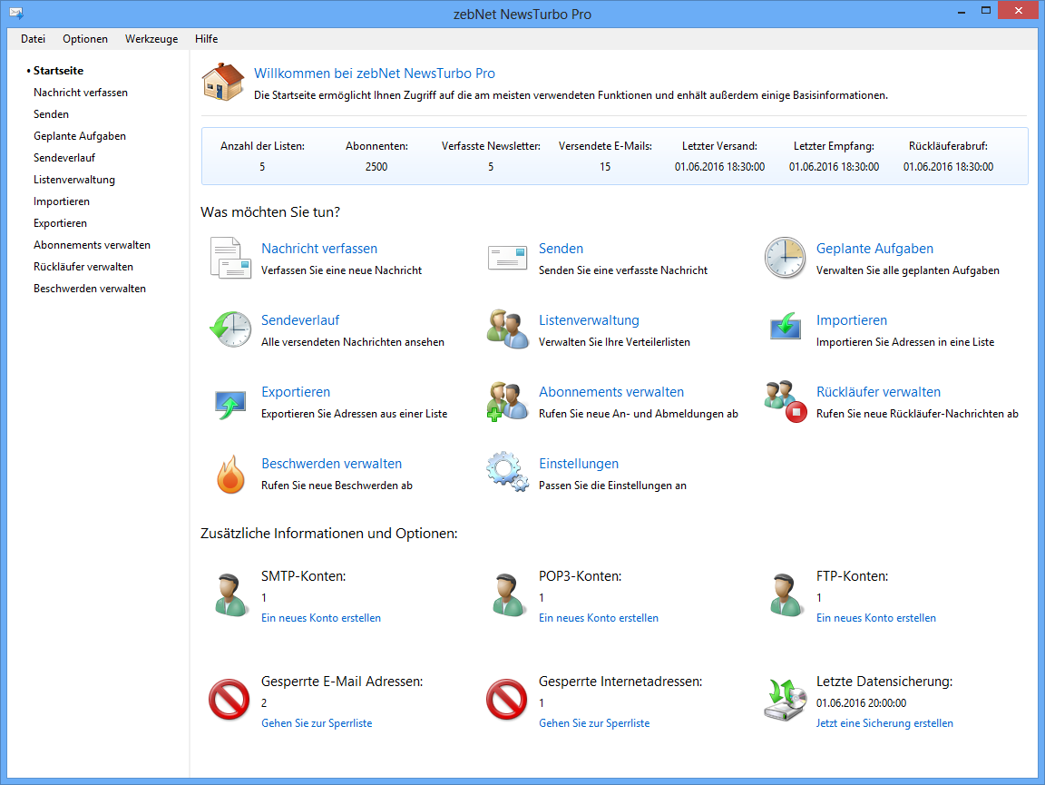Create a new FTP account link
1045x785 pixels.
tap(875, 618)
